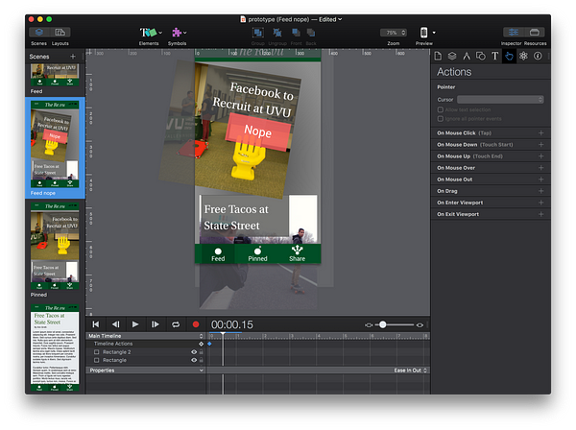Open the Cursor dropdown
Viewport: 576px width, 430px height.
pyautogui.click(x=500, y=100)
